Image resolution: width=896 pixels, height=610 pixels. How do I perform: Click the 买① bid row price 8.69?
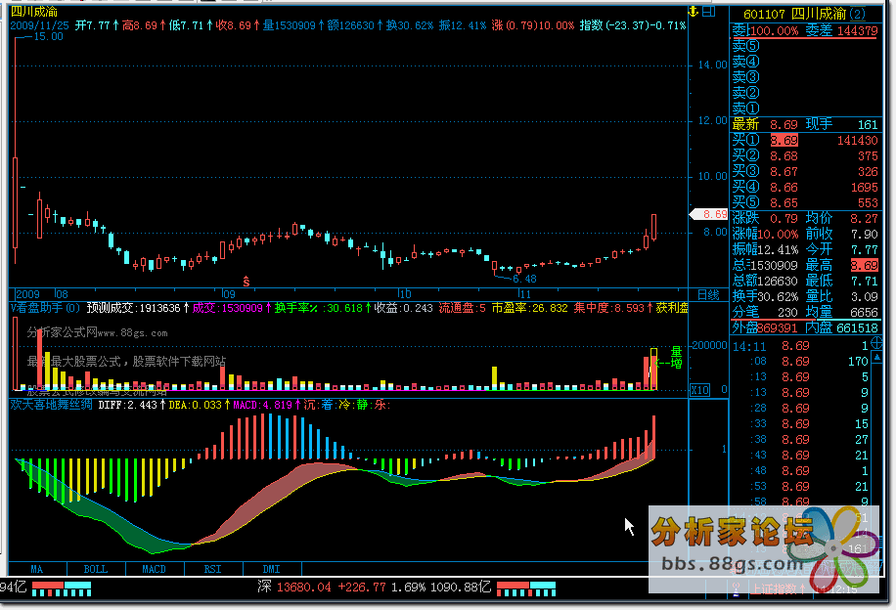(x=784, y=140)
